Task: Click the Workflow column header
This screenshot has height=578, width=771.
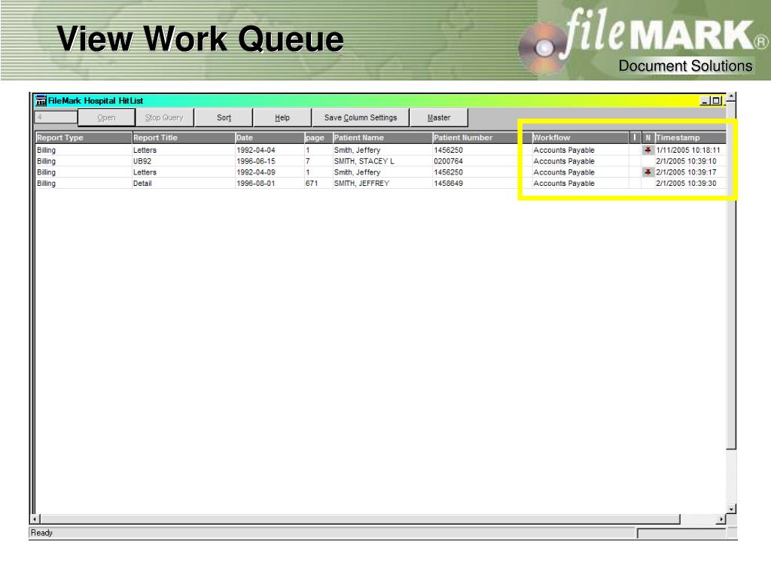Action: tap(580, 138)
